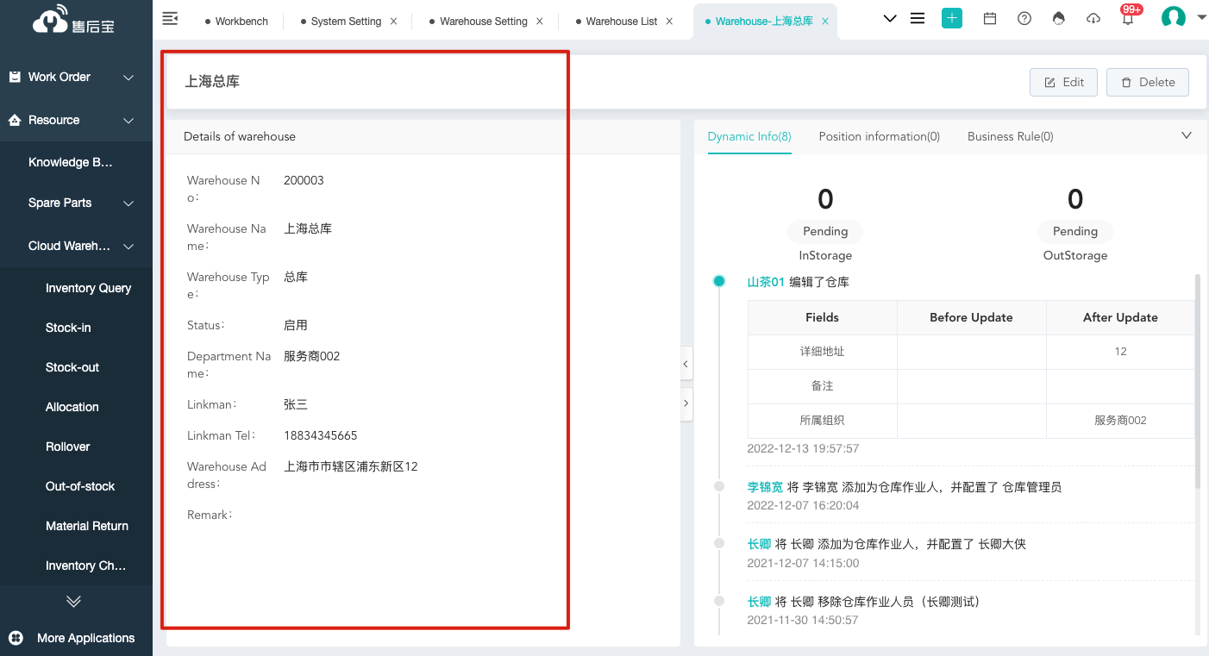This screenshot has height=656, width=1209.
Task: Click the 售后宝 logo
Action: click(73, 21)
